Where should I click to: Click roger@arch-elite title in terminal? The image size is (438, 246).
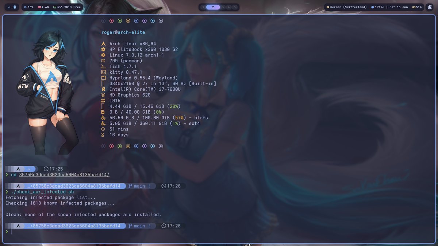coord(123,32)
